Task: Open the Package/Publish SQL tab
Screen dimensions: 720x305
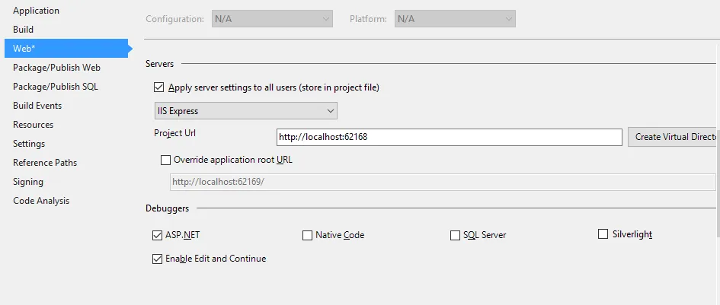Action: click(x=55, y=87)
